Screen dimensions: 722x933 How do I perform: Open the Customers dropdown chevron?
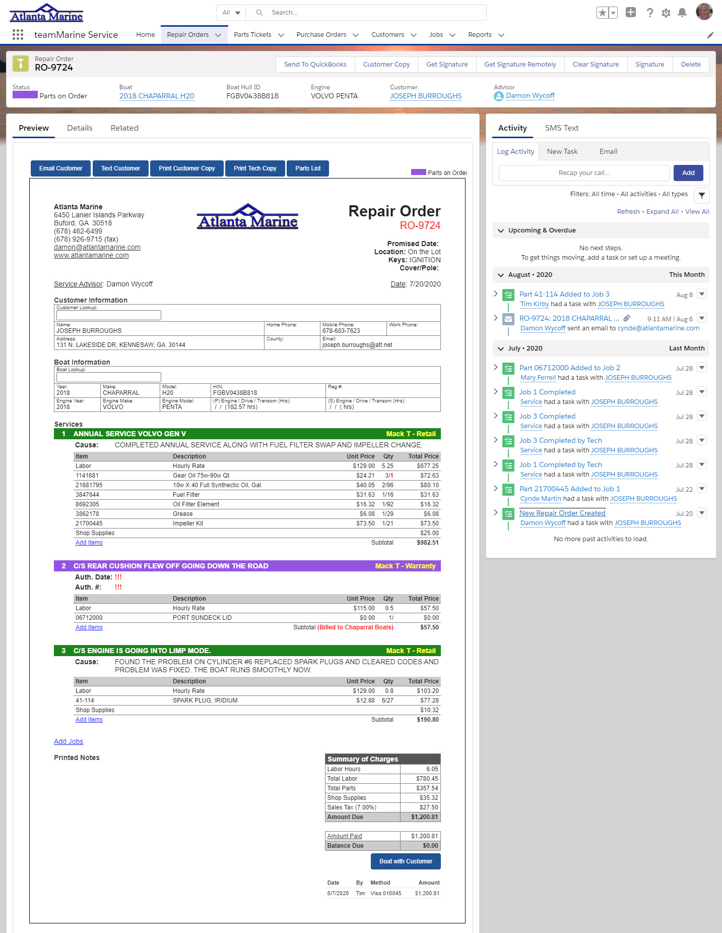pyautogui.click(x=414, y=35)
